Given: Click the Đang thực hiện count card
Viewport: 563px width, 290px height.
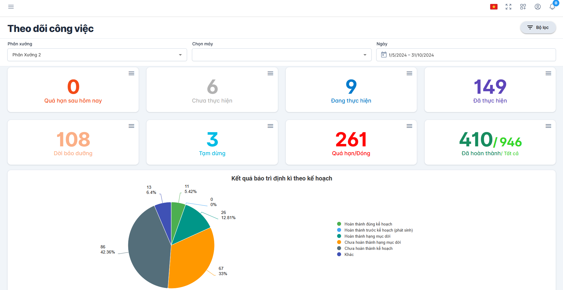Looking at the screenshot, I should pyautogui.click(x=351, y=90).
